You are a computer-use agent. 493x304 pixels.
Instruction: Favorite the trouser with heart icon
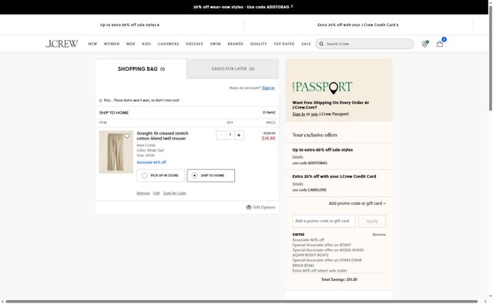pos(126,136)
